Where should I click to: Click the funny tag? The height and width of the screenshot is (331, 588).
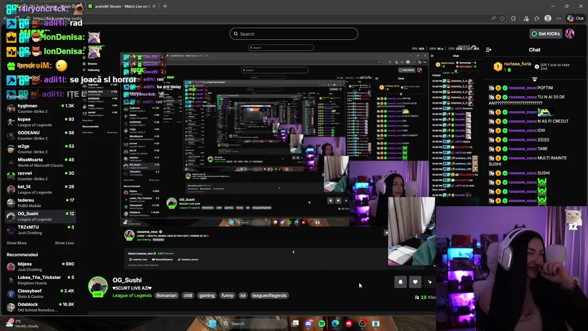pyautogui.click(x=227, y=296)
